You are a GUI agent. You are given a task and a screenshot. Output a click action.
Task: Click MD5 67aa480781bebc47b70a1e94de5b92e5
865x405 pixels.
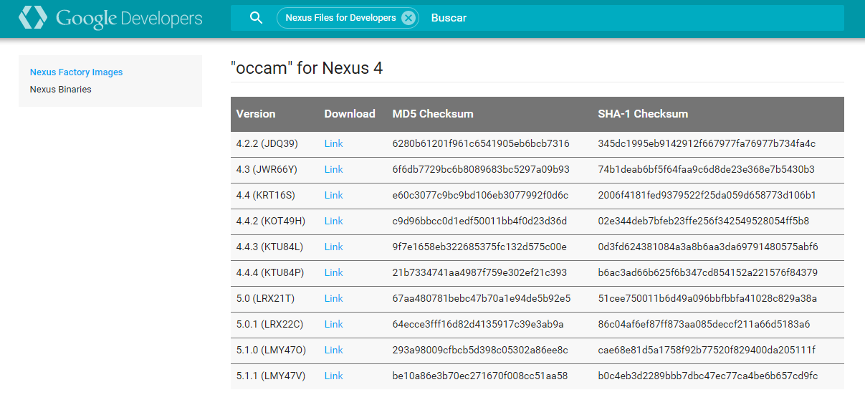coord(482,298)
